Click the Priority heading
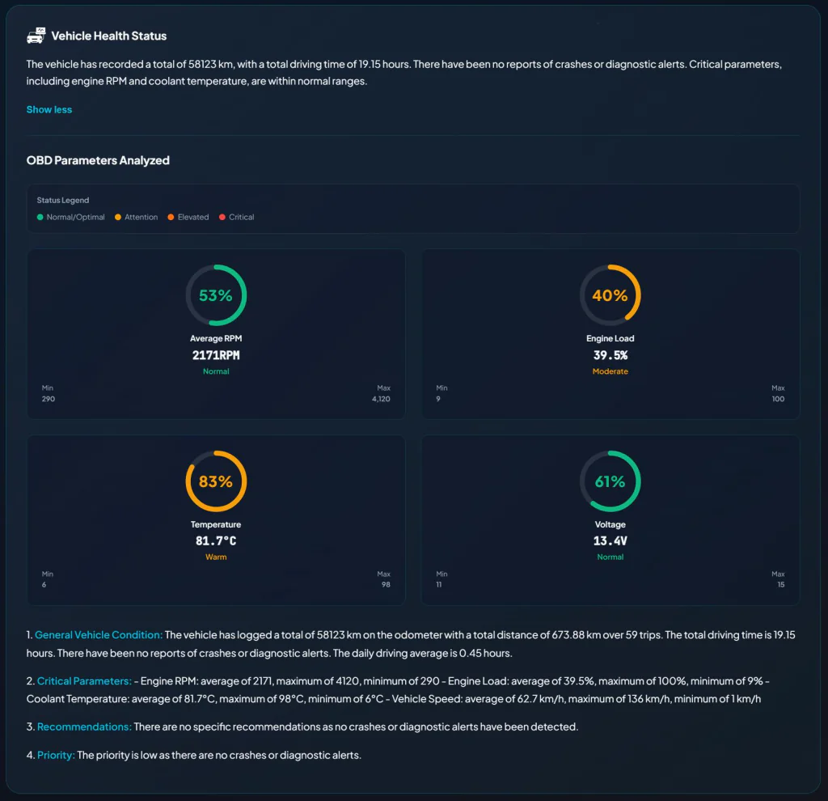The image size is (828, 801). [x=56, y=755]
